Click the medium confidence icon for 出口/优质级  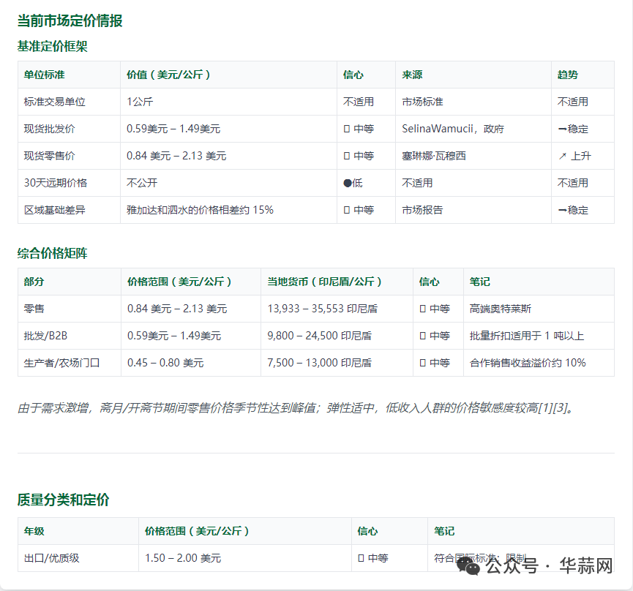click(x=359, y=558)
